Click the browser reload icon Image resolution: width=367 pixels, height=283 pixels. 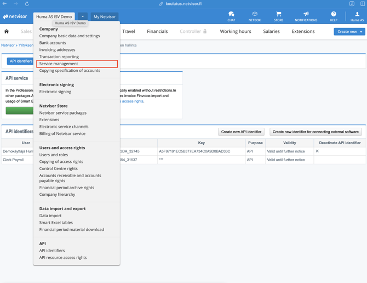(x=27, y=4)
